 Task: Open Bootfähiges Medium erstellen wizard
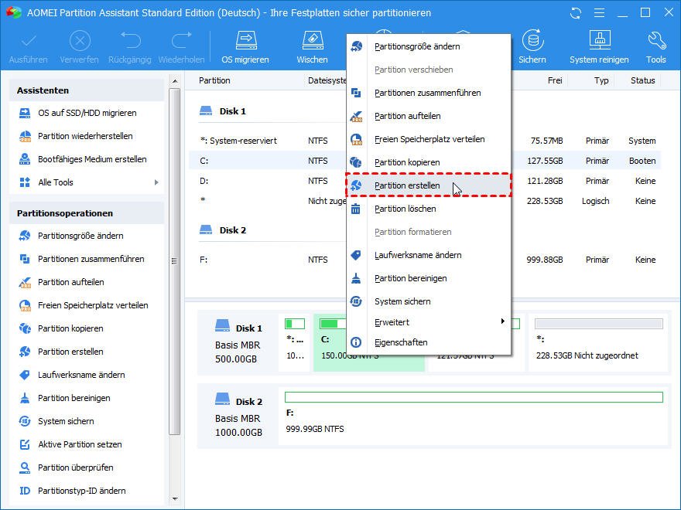point(92,159)
